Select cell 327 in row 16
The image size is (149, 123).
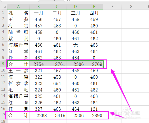tap(38, 109)
